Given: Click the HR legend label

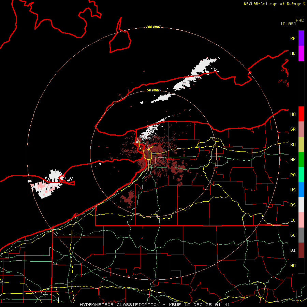Looking at the screenshot, I should (x=293, y=160).
